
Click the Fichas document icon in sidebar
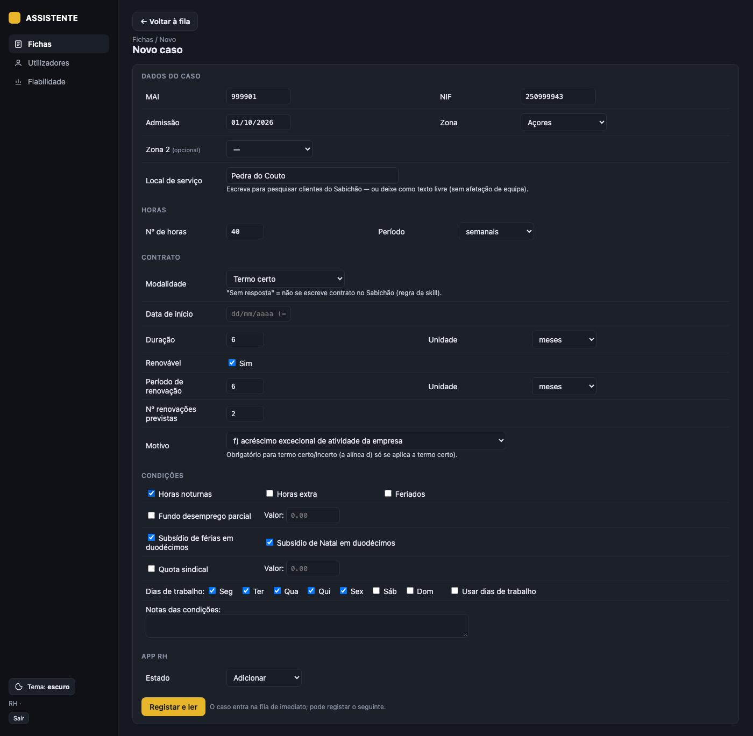[x=18, y=44]
